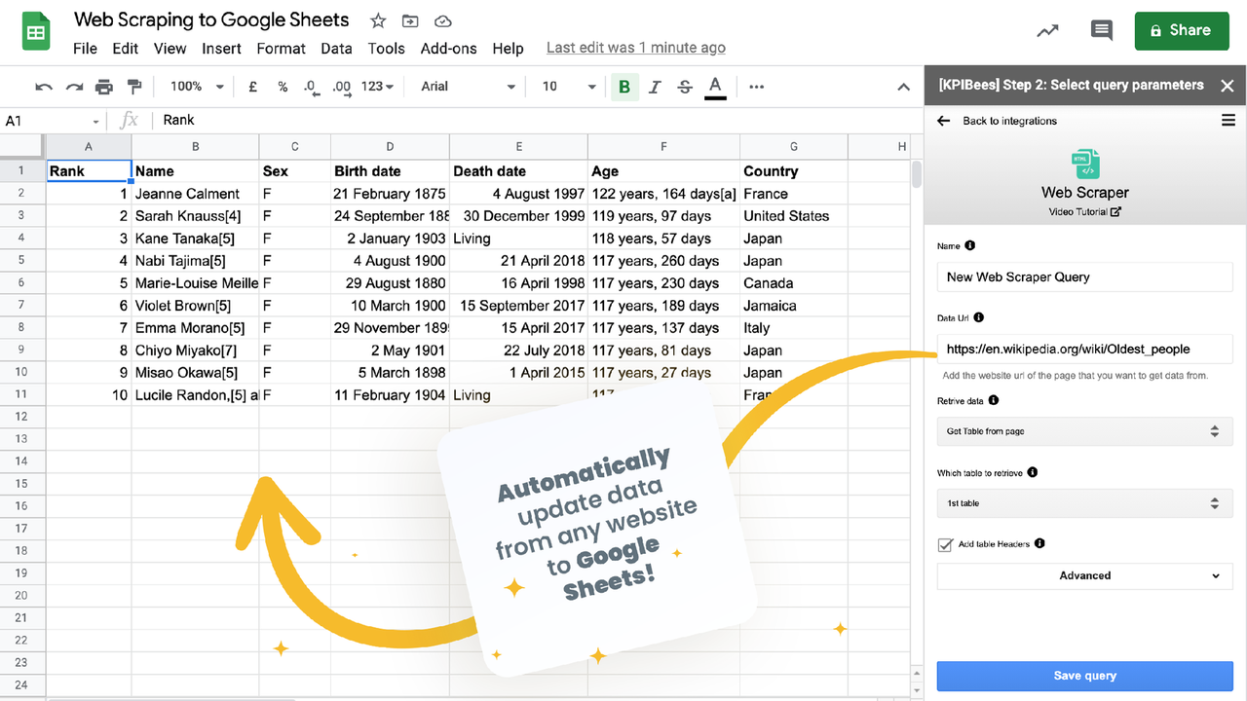Check the cloud save status icon

tap(442, 21)
